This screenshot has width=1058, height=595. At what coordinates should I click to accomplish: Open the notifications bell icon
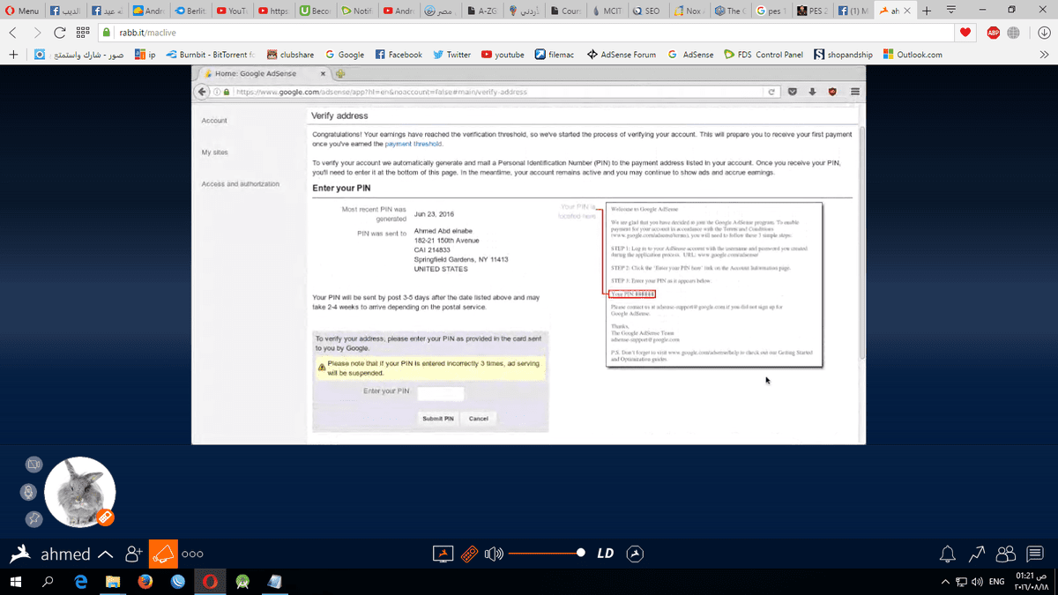click(x=948, y=554)
